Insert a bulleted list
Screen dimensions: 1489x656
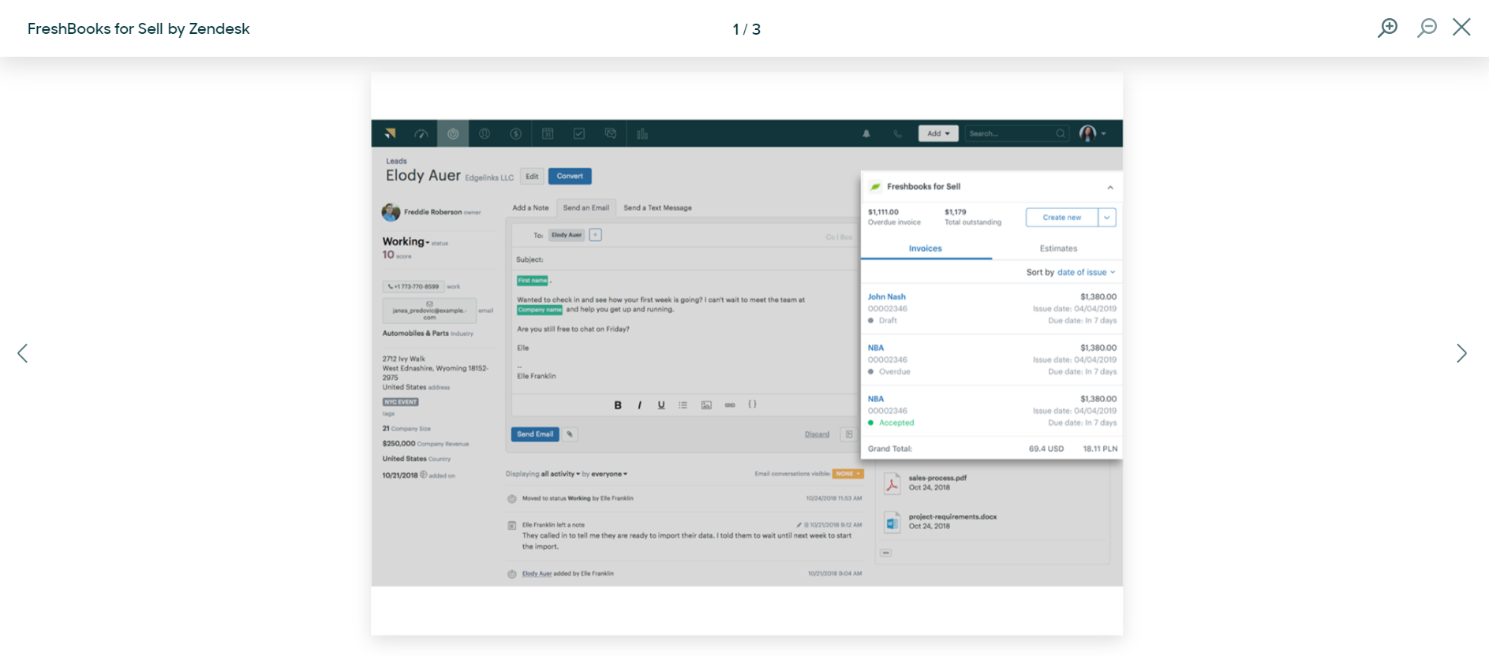(x=683, y=405)
